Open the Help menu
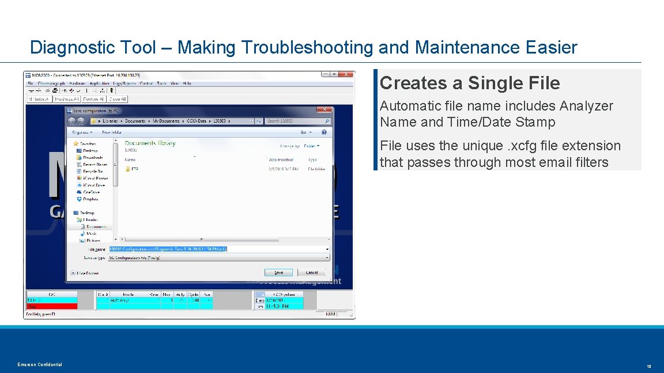Viewport: 664px width, 373px height. tap(187, 83)
